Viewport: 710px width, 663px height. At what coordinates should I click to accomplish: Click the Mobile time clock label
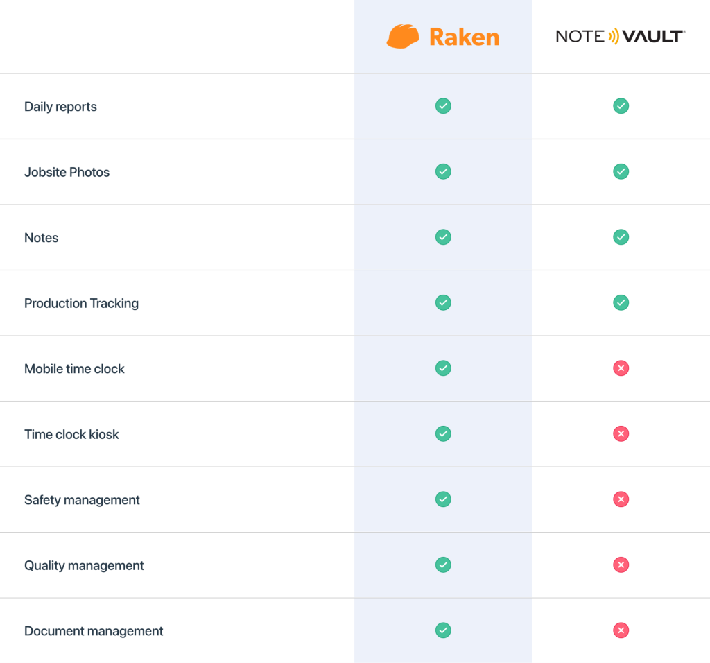74,369
